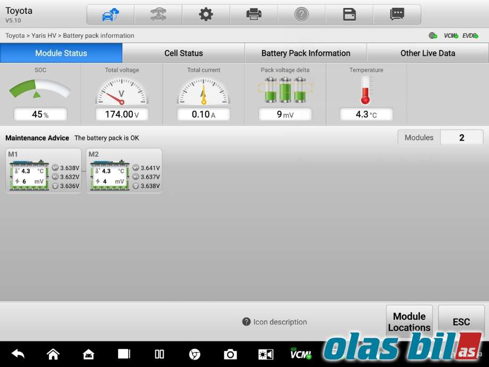Viewport: 489px width, 367px height.
Task: Click the Module Locations button
Action: [x=409, y=322]
